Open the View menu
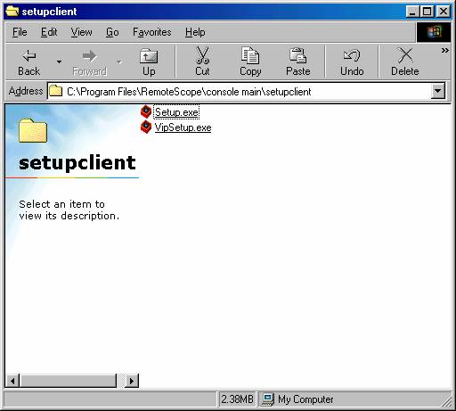 coord(81,32)
